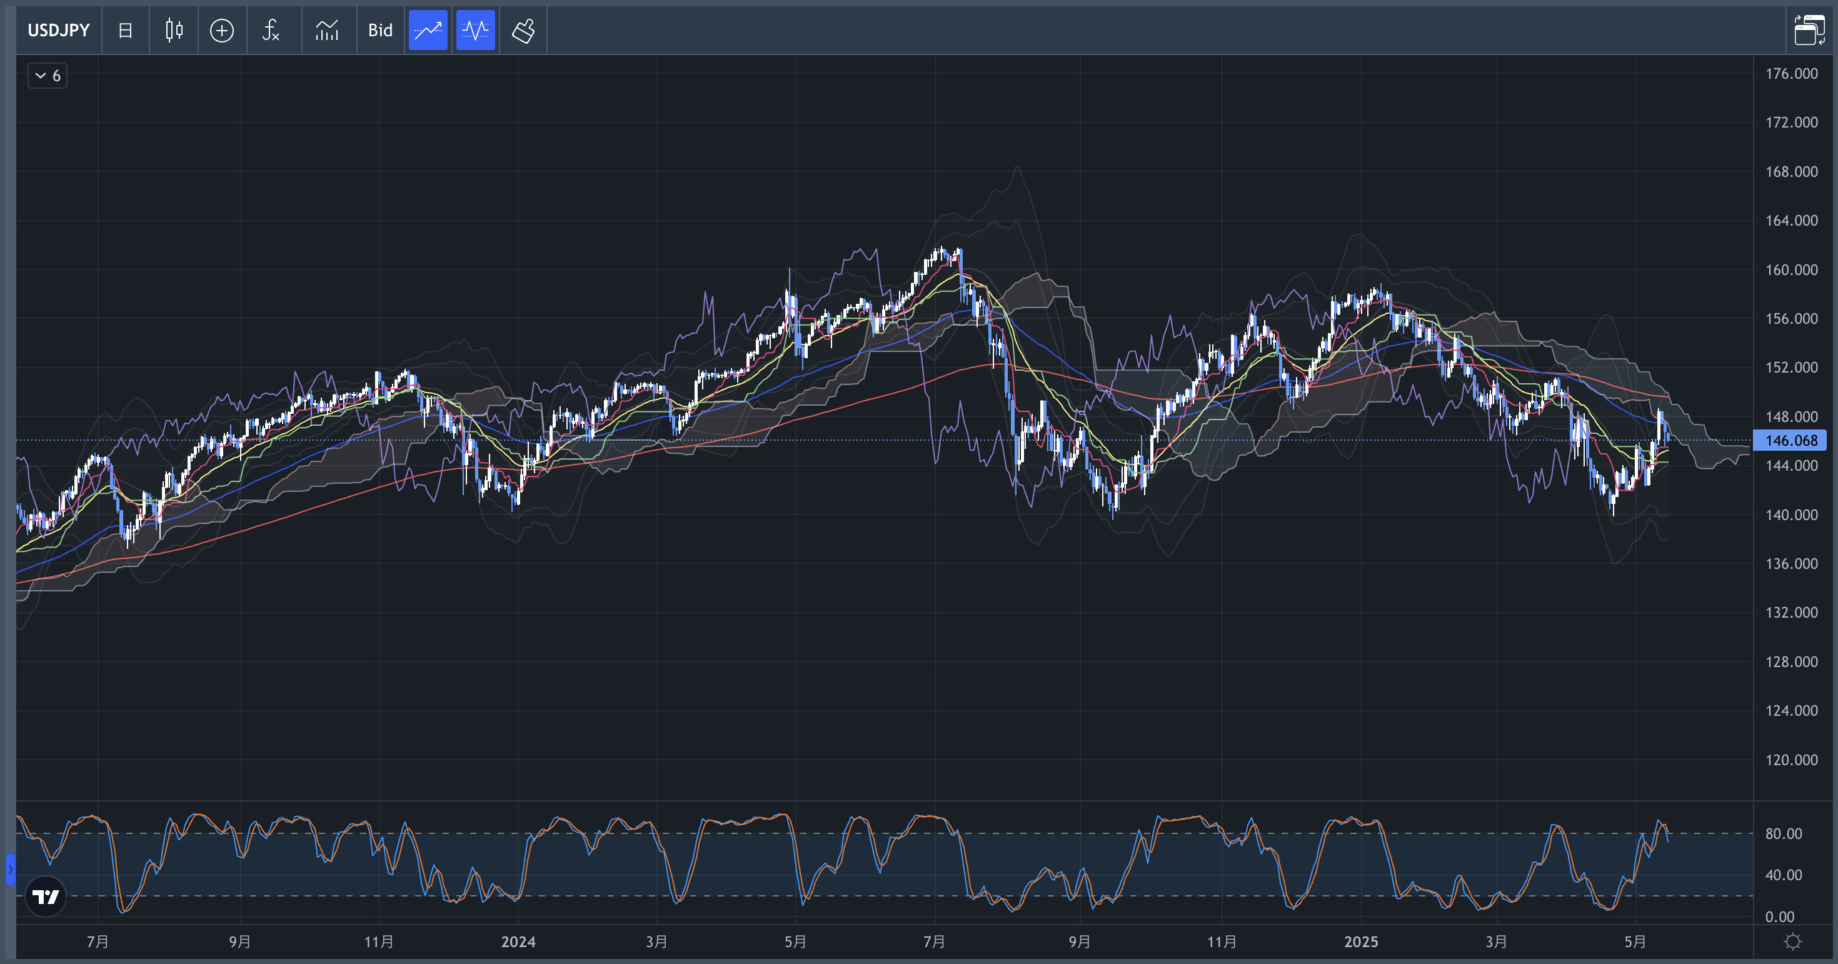The image size is (1838, 964).
Task: Change the daily (日) timeframe setting
Action: [x=125, y=30]
